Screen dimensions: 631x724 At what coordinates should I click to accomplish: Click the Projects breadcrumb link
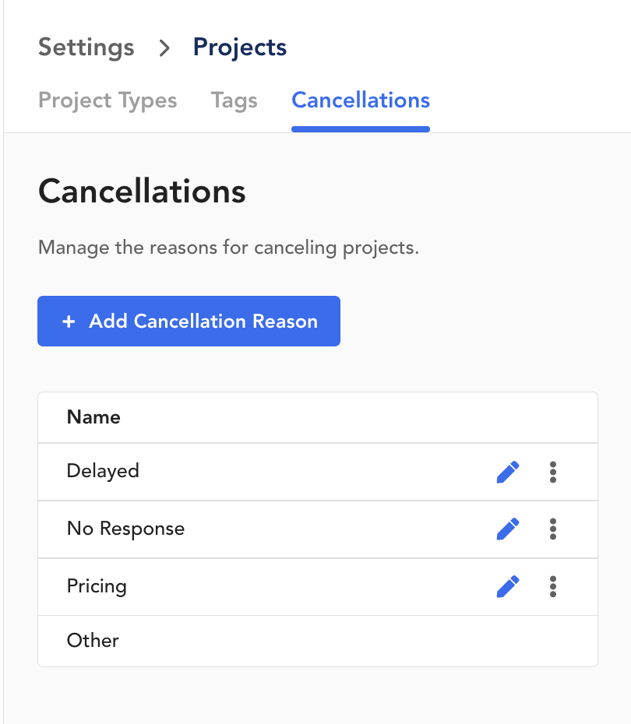tap(240, 47)
